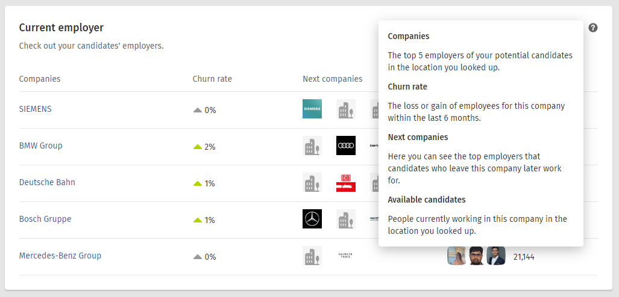Viewport: 619px width, 297px height.
Task: Click first placeholder building icon in BMW row
Action: 312,145
